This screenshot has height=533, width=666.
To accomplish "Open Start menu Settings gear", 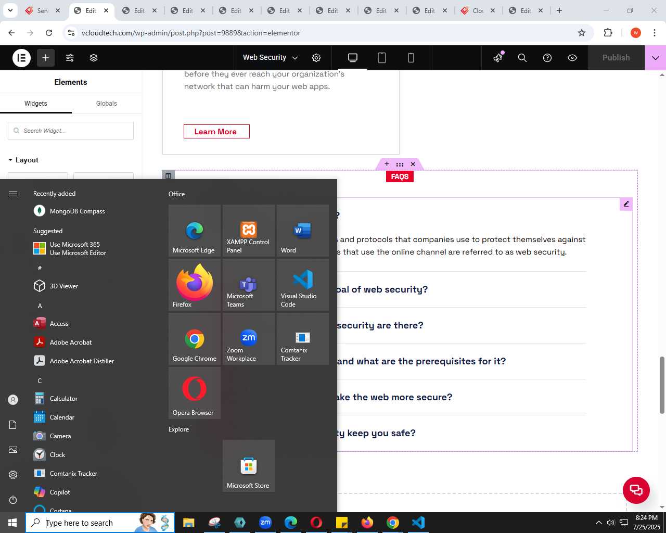I will (13, 475).
